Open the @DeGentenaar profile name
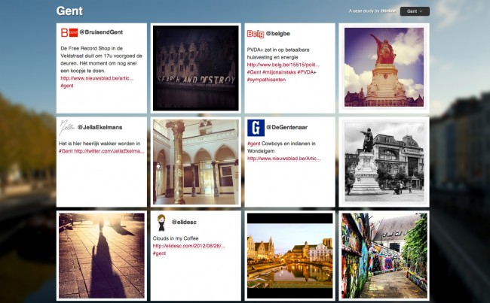The height and width of the screenshot is (303, 490). pyautogui.click(x=287, y=127)
